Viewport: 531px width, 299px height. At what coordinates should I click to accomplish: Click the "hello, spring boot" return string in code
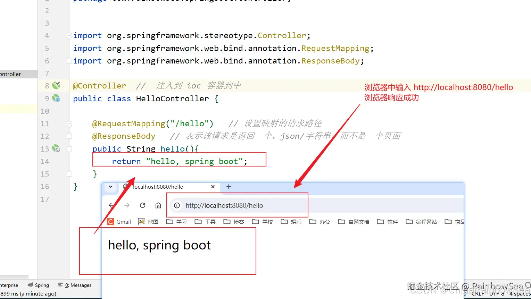point(194,161)
